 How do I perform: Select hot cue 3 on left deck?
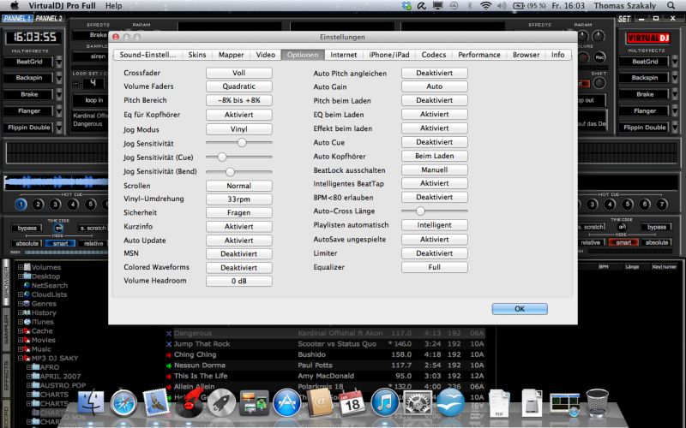[x=55, y=204]
